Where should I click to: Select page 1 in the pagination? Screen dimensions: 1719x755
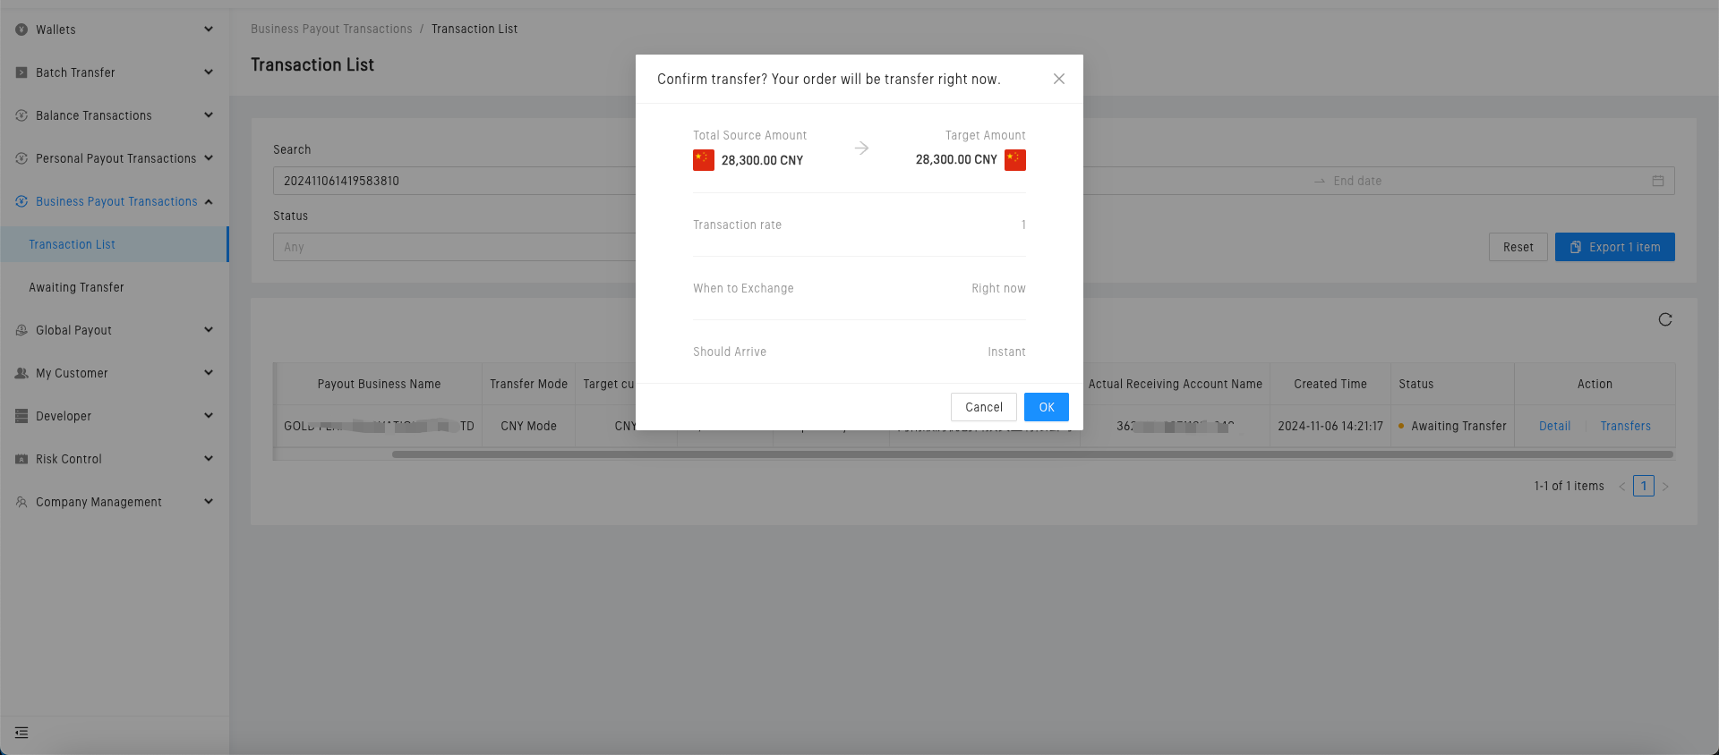pos(1644,486)
